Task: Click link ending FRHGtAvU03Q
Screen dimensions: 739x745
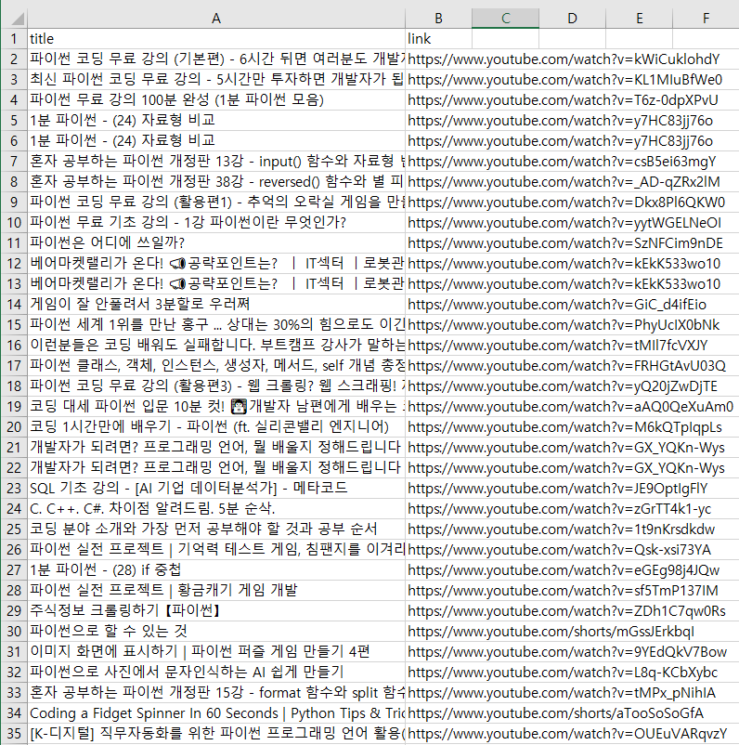Action: coord(566,366)
